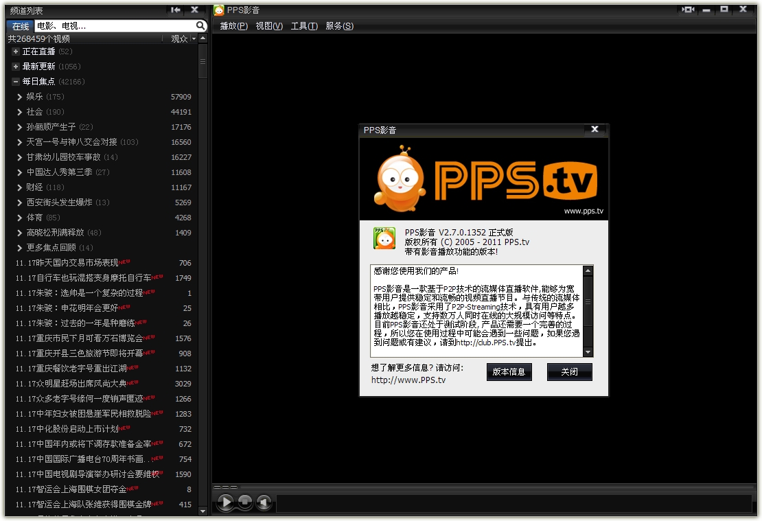Click the PPS.tv logo banner
The image size is (762, 521).
(483, 179)
